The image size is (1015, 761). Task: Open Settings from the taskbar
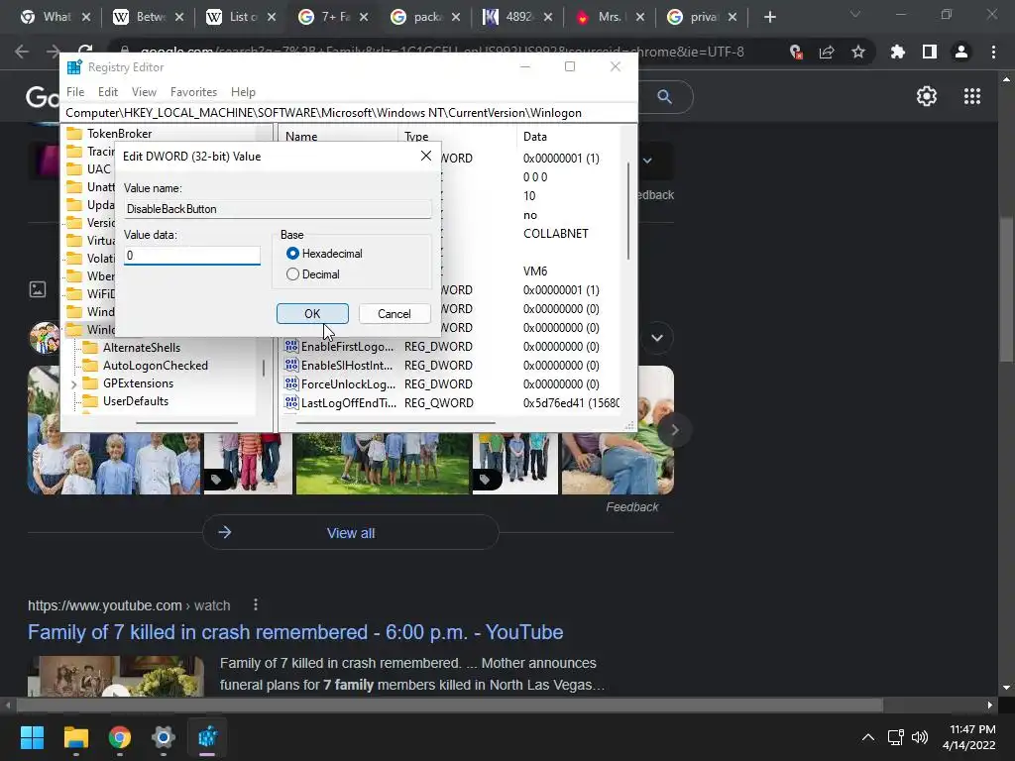[164, 737]
